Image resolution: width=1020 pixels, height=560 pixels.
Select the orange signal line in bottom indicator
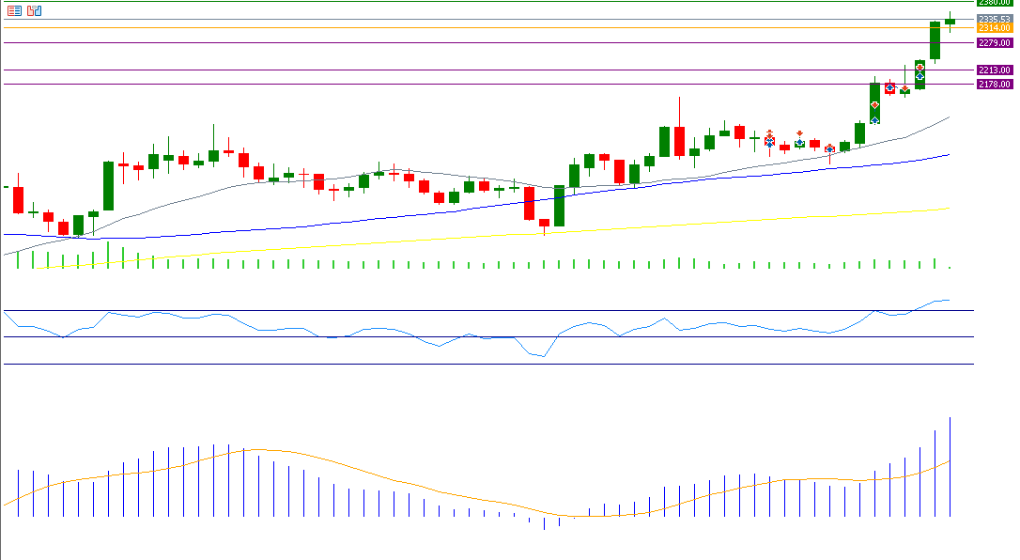pyautogui.click(x=376, y=475)
